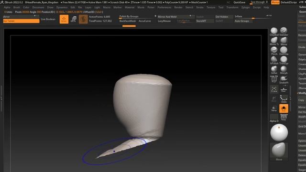Toggle the orange Use Tablet button
Screen dimensions: 306x172
point(21,21)
